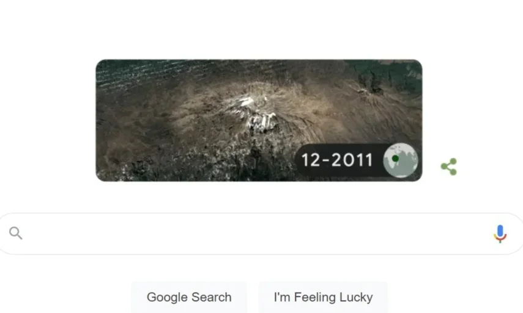Click the green location dot on globe

395,159
